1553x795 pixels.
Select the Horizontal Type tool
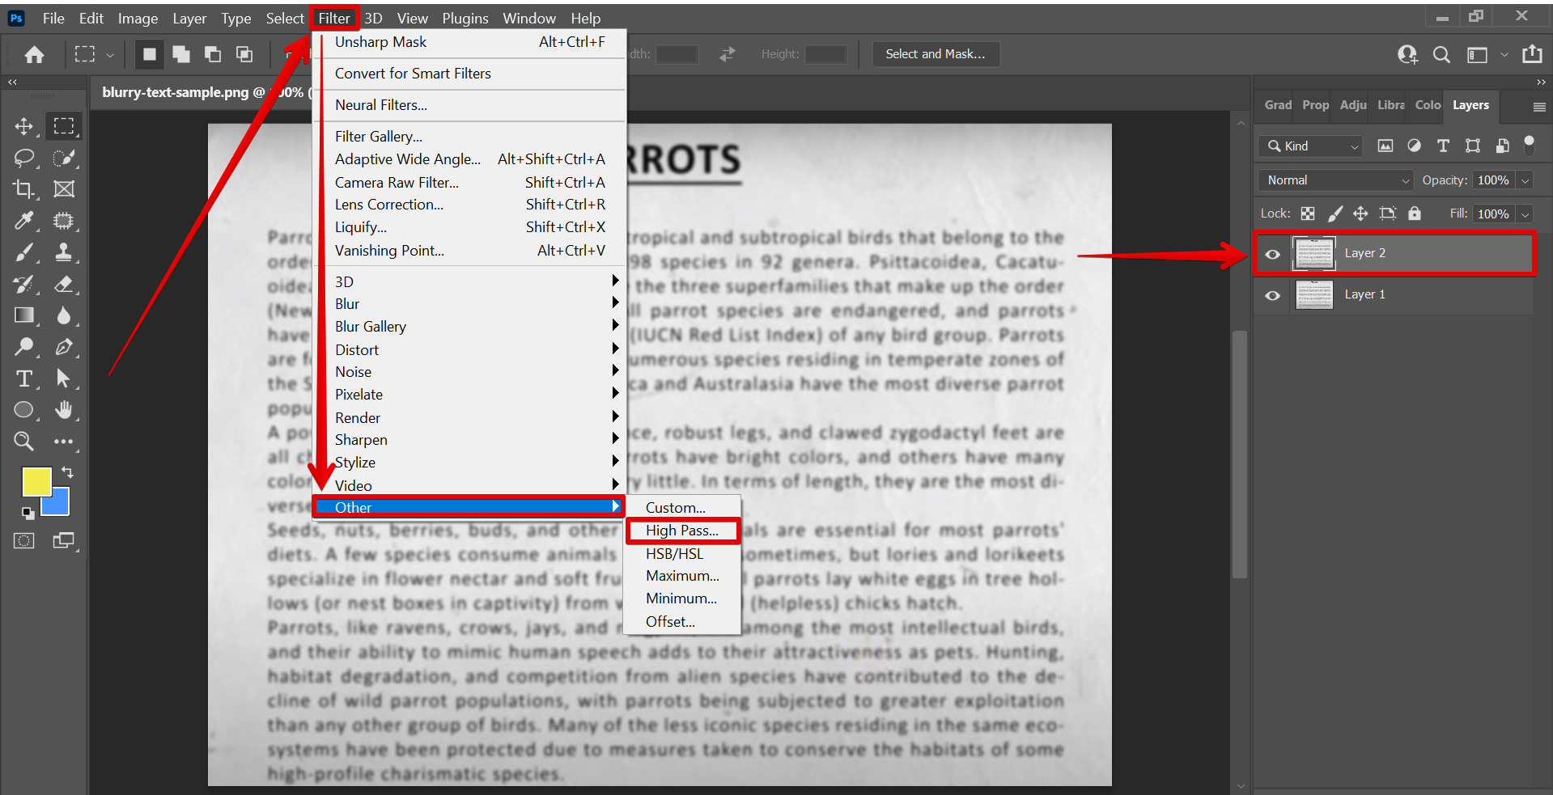point(23,378)
